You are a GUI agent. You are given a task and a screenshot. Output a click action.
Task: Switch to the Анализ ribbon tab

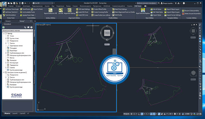pyautogui.click(x=47, y=6)
